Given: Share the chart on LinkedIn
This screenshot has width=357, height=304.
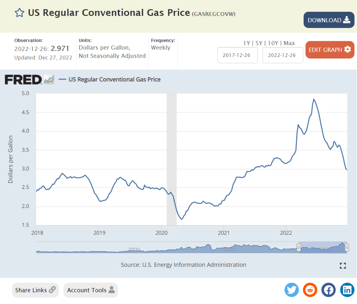Looking at the screenshot, I should tap(347, 290).
